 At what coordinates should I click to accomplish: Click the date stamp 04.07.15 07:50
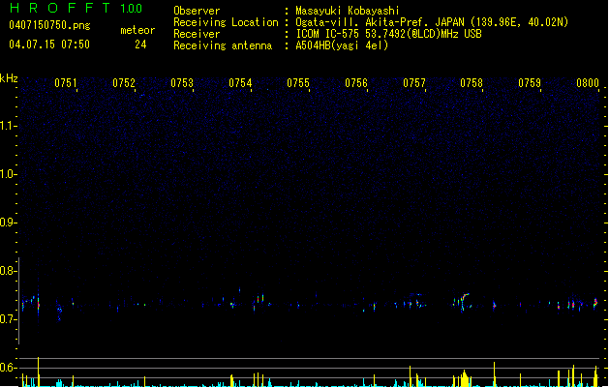[49, 45]
